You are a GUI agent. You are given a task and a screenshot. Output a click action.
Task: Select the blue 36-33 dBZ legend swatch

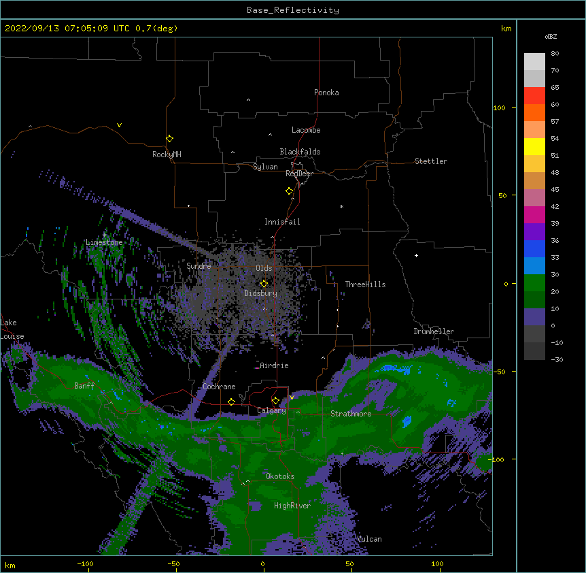click(534, 248)
